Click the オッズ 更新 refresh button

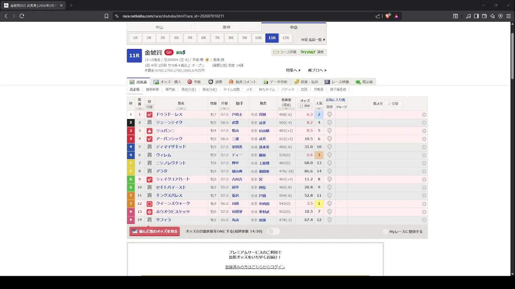(x=305, y=106)
